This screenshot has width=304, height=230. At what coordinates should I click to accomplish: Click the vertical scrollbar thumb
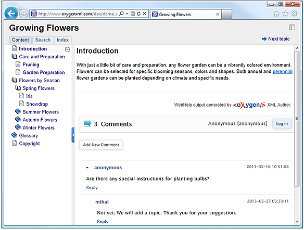point(297,119)
